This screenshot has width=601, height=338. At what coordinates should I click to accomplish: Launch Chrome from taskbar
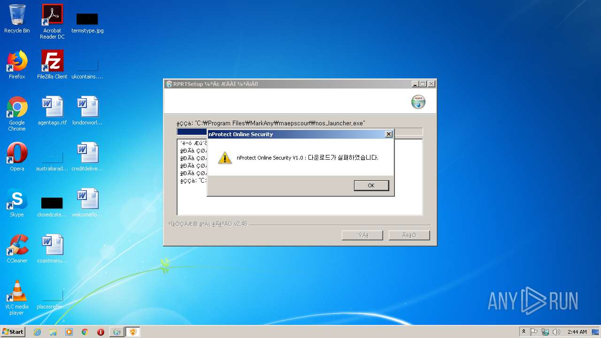85,332
